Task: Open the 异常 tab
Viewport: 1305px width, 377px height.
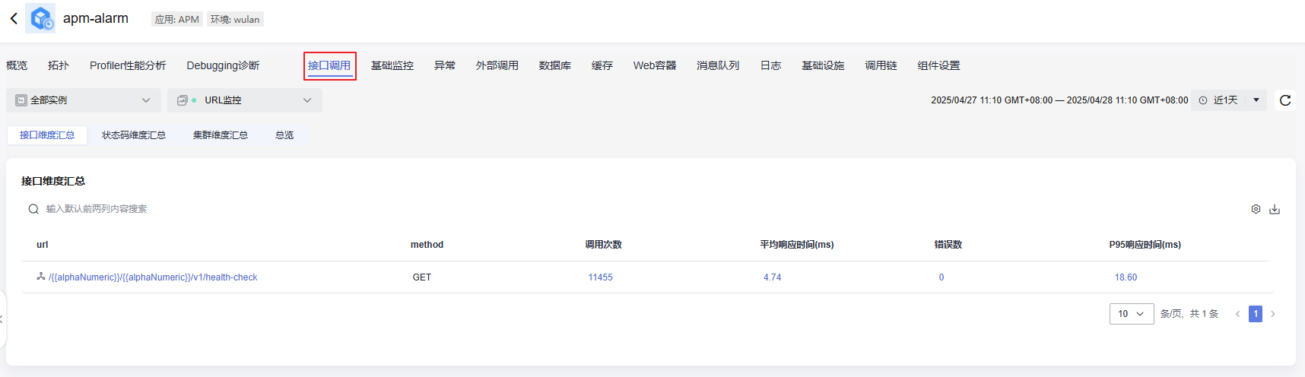Action: [445, 65]
